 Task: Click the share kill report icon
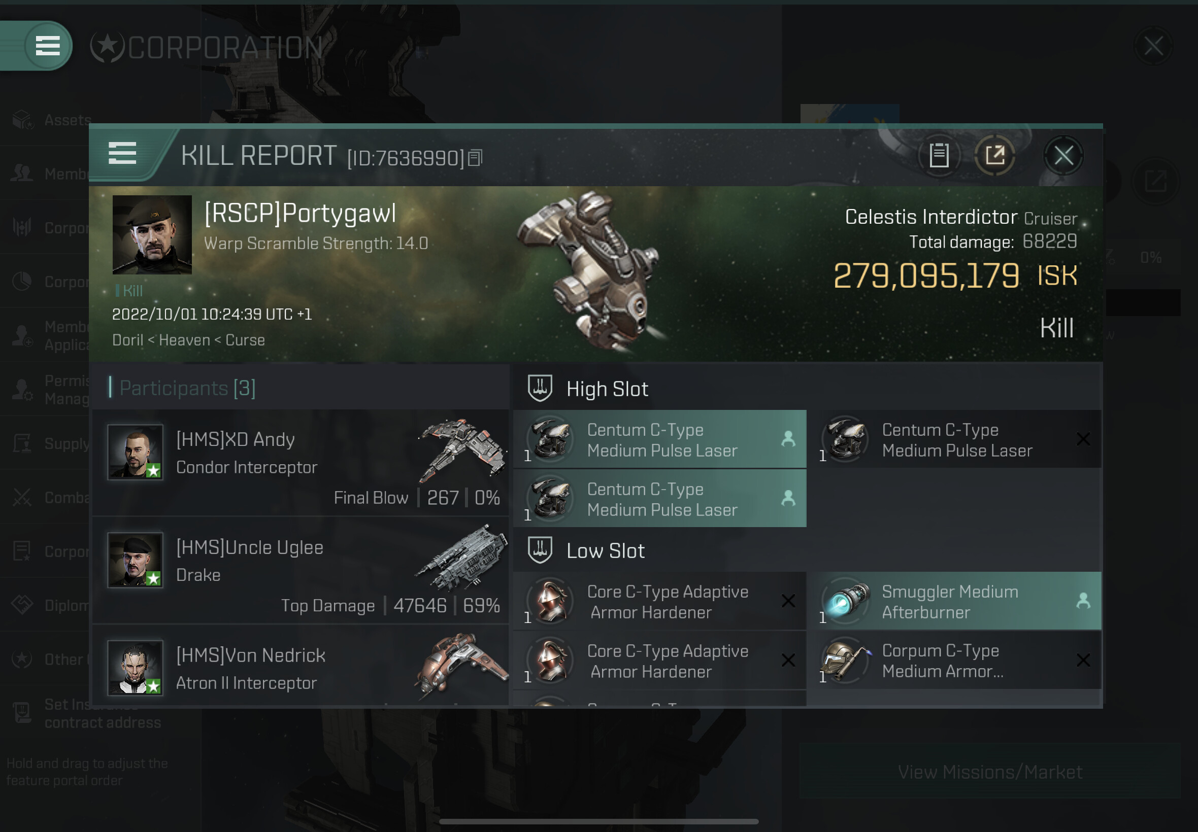coord(994,155)
